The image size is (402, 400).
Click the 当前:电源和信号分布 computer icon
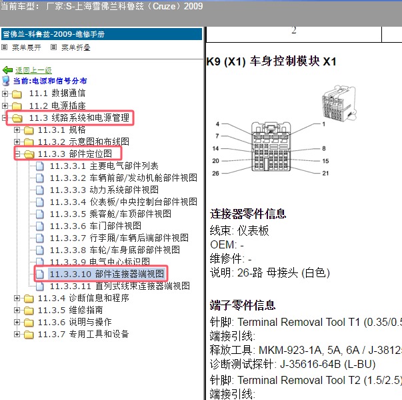[5, 81]
